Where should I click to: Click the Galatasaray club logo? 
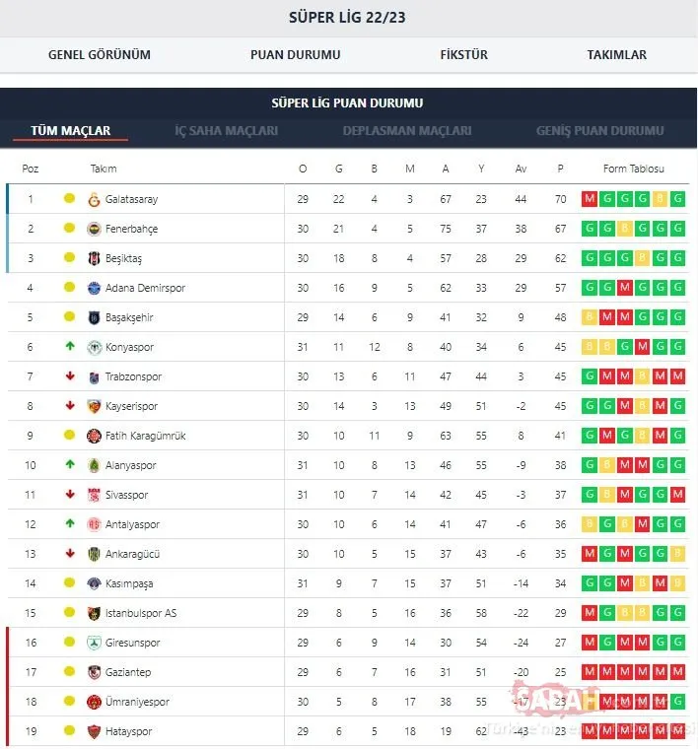tap(94, 200)
